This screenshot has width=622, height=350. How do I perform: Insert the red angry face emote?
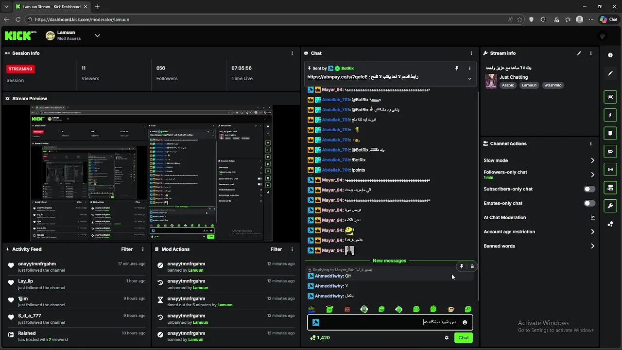347,309
